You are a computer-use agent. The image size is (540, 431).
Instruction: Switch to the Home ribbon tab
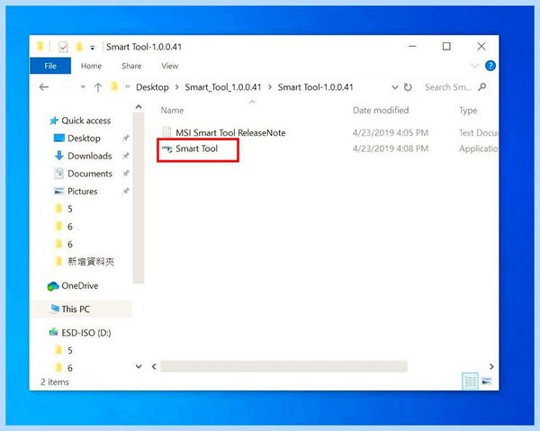(91, 66)
